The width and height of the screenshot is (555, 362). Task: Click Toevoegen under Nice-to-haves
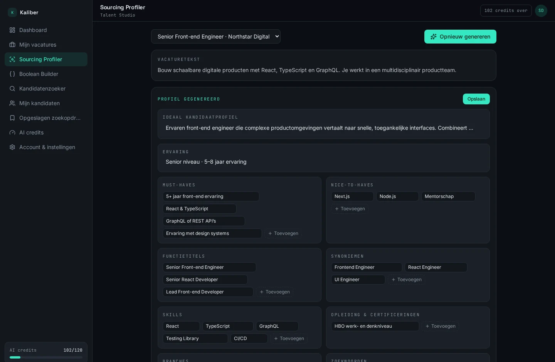click(350, 209)
